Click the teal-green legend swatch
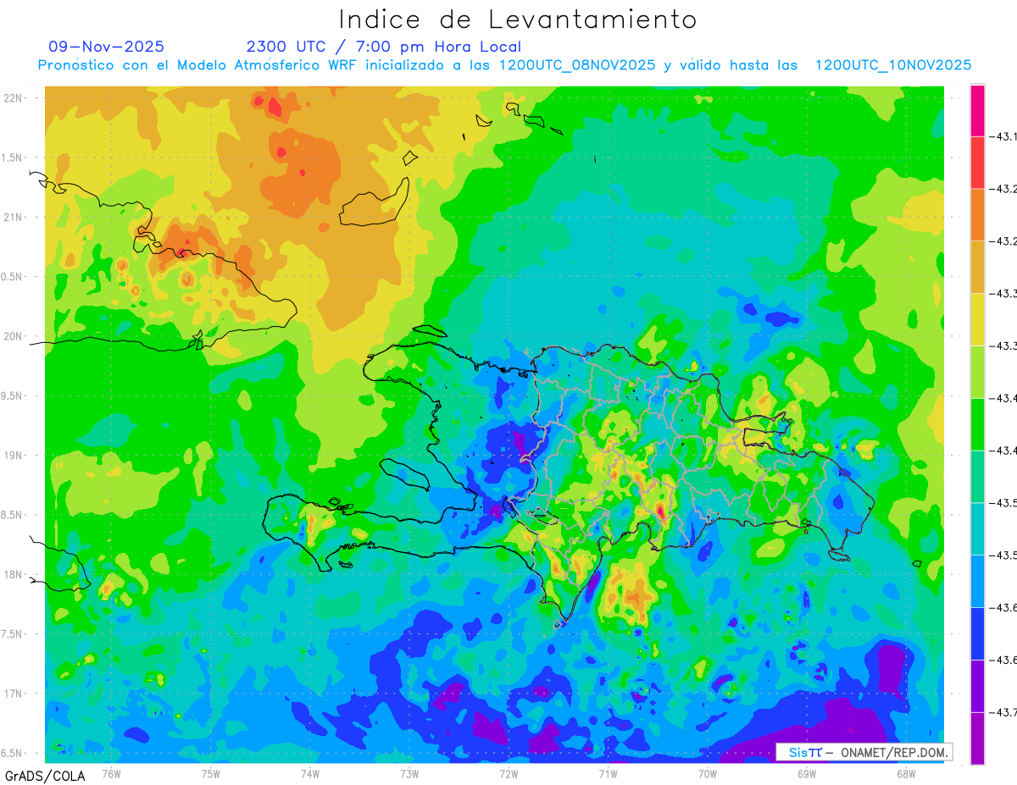The height and width of the screenshot is (785, 1017). tap(977, 476)
